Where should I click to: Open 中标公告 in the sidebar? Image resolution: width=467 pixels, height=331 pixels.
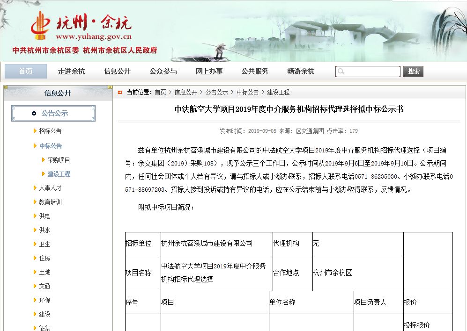point(50,146)
